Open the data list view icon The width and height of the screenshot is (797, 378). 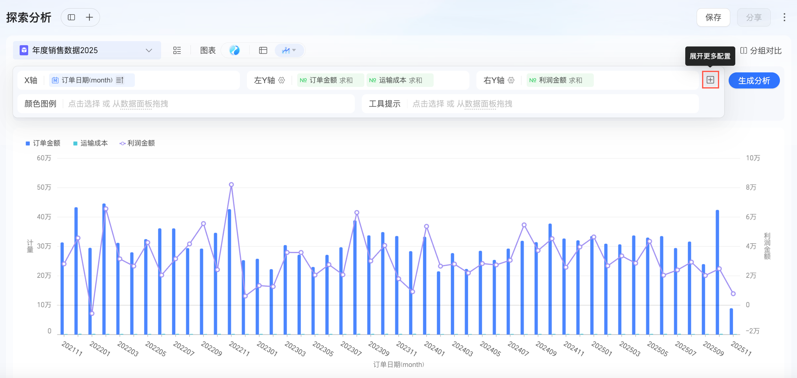(x=177, y=51)
